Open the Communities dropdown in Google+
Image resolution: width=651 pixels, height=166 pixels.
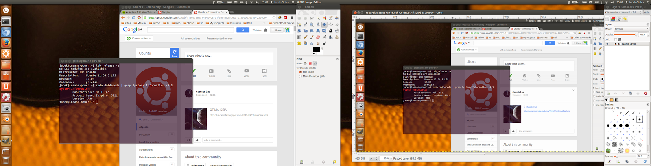139,38
